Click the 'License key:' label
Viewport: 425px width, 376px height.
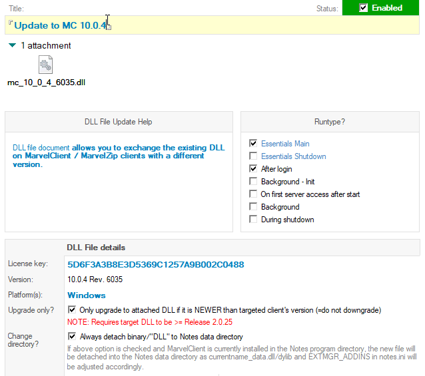coord(28,264)
